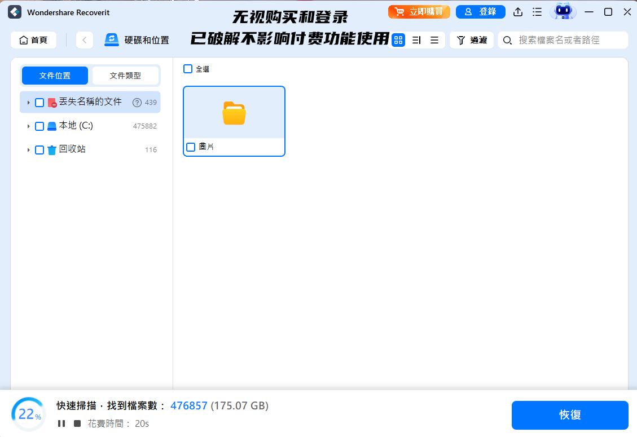This screenshot has width=637, height=437.
Task: Check the 全選 select-all checkbox
Action: [x=188, y=69]
